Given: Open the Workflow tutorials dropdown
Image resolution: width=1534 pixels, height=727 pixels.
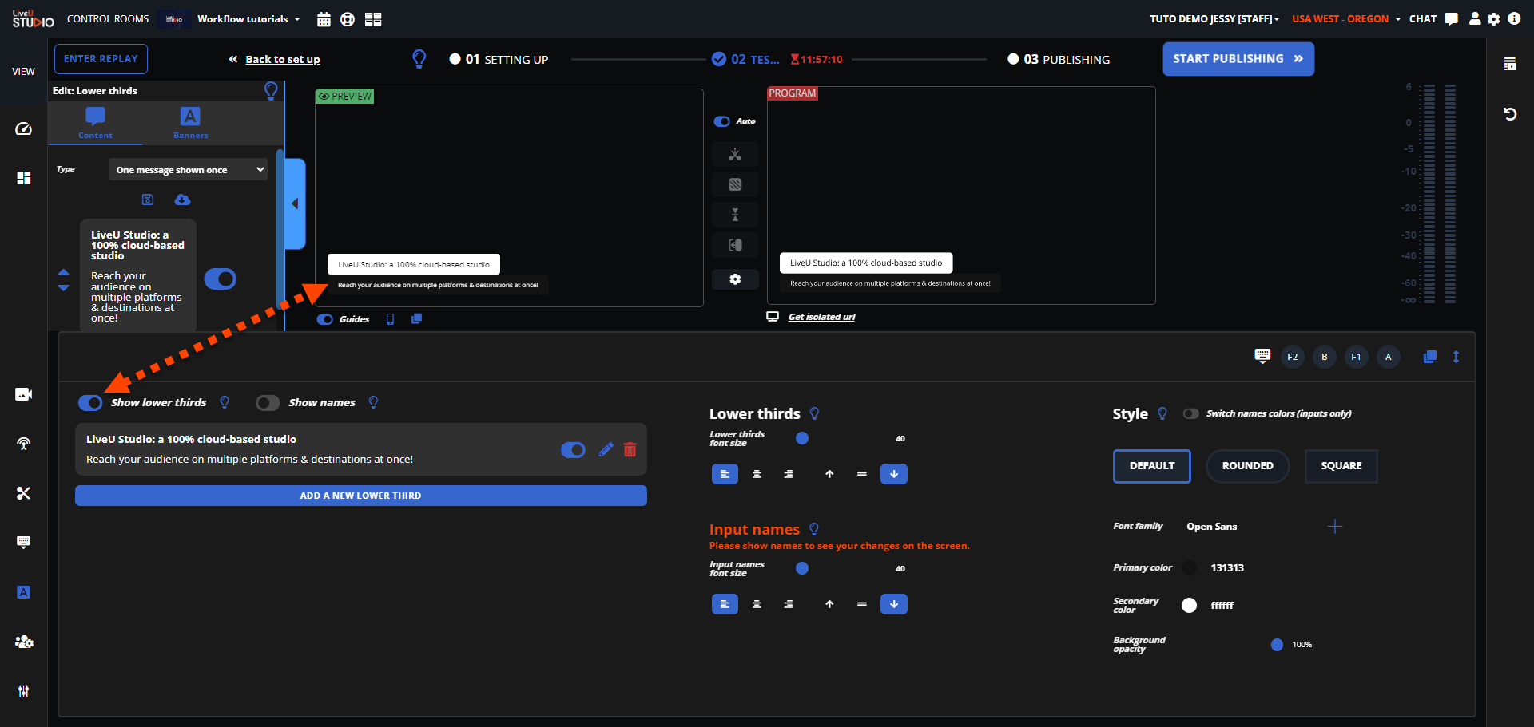Looking at the screenshot, I should pos(248,19).
